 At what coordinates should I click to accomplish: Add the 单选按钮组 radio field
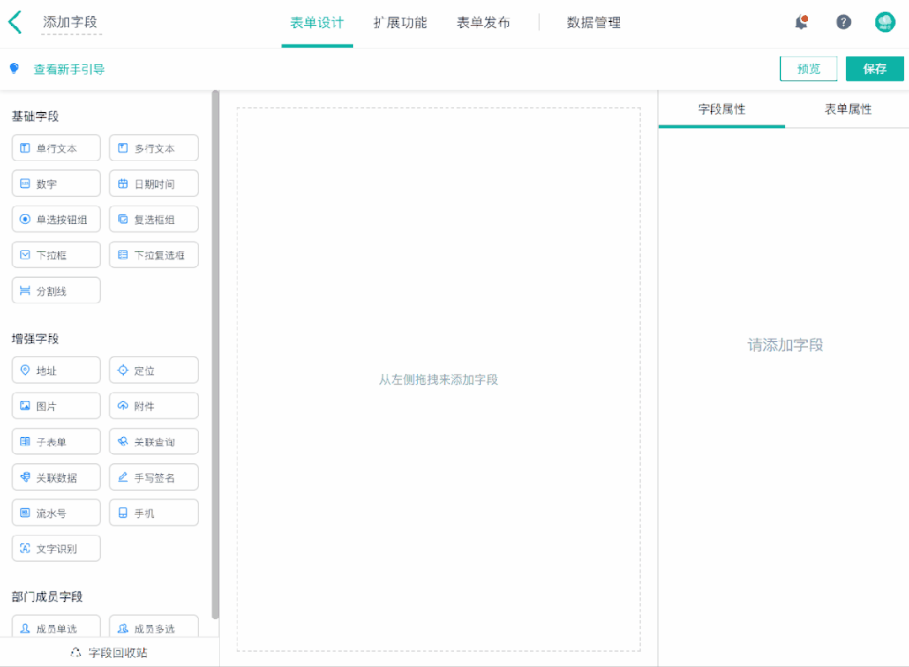click(x=56, y=219)
